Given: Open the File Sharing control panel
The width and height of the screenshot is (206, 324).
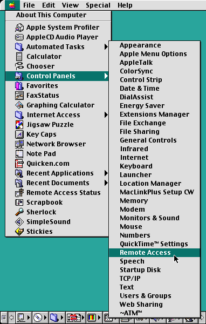Looking at the screenshot, I should pos(155,131).
